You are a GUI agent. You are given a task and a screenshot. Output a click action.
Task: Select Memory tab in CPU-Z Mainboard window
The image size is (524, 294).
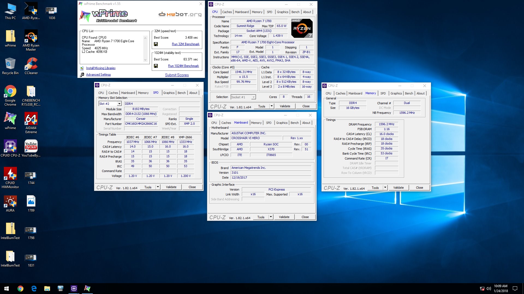[x=256, y=123]
